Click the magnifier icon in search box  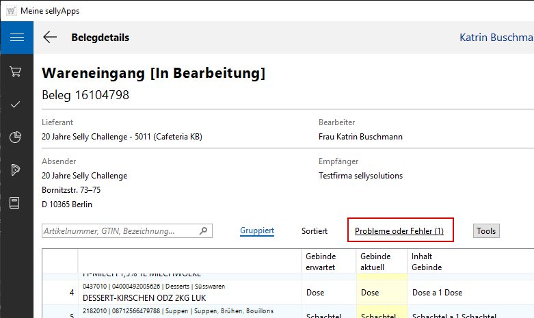(x=203, y=231)
